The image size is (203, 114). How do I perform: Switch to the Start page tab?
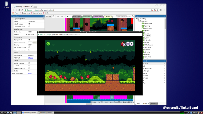point(76,17)
